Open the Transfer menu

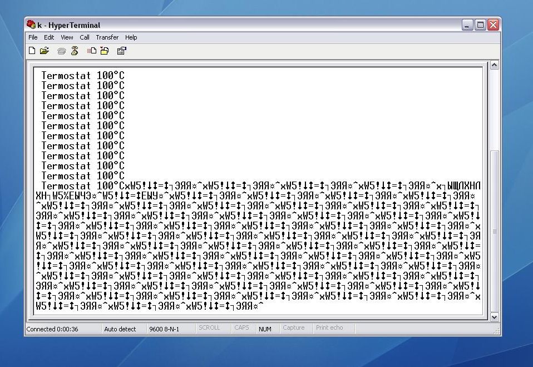[x=107, y=37]
